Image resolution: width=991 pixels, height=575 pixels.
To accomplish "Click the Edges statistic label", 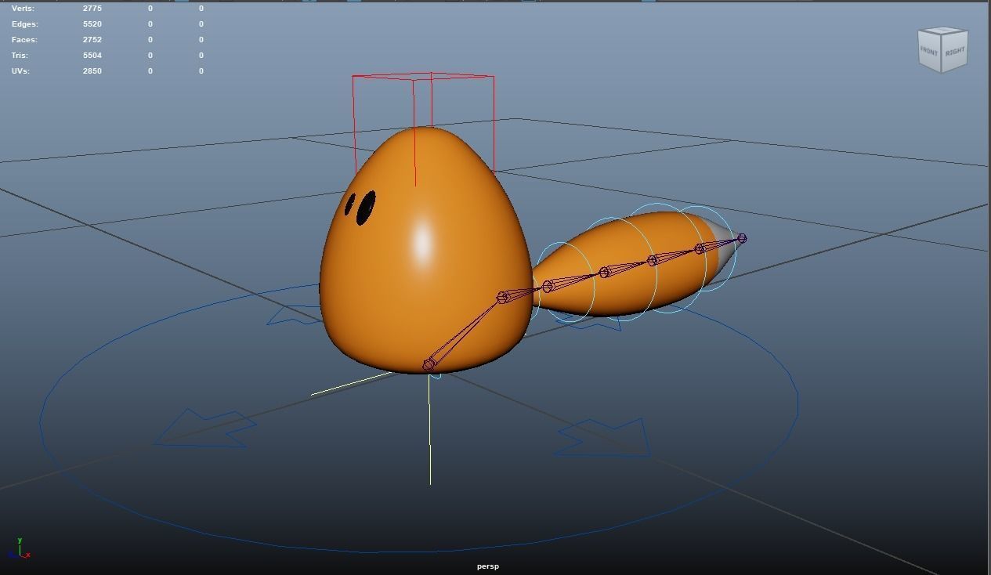I will point(24,24).
